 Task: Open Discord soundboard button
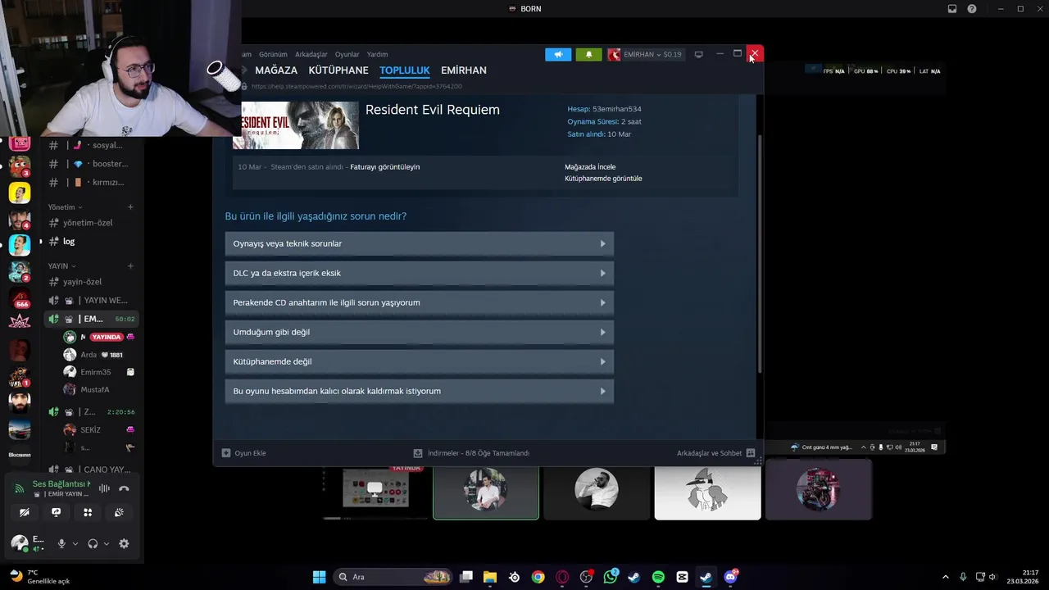119,512
